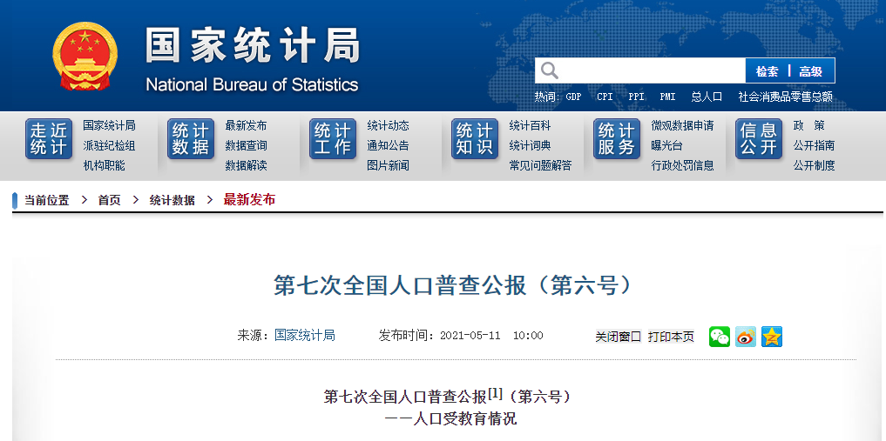Click the 检索 search button
Screen dimensions: 886x441
tap(768, 71)
